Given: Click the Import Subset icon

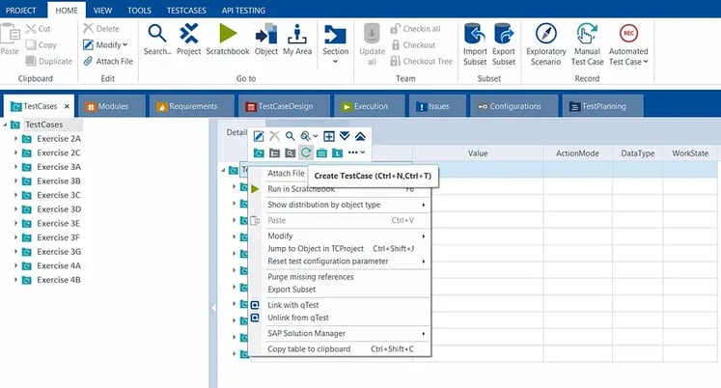Looking at the screenshot, I should pyautogui.click(x=475, y=34).
